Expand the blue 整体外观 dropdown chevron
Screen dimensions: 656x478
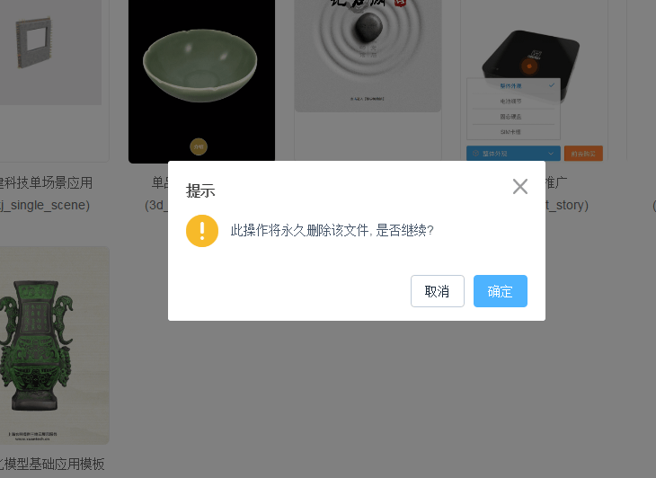551,154
